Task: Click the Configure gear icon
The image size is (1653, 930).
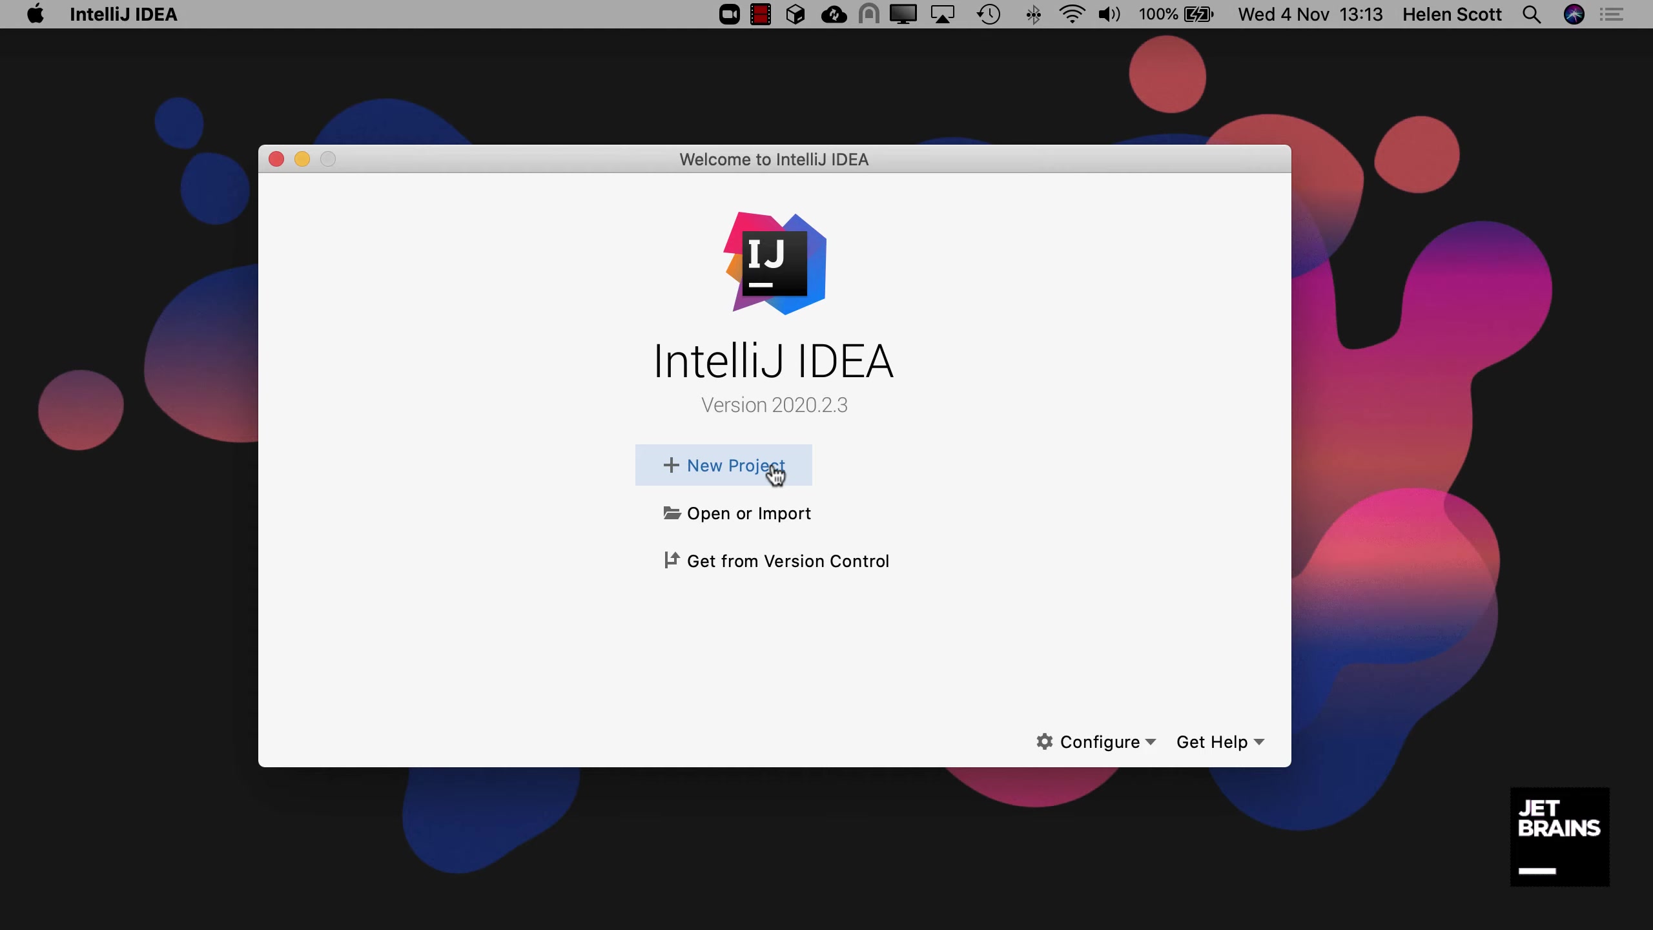Action: (x=1044, y=741)
